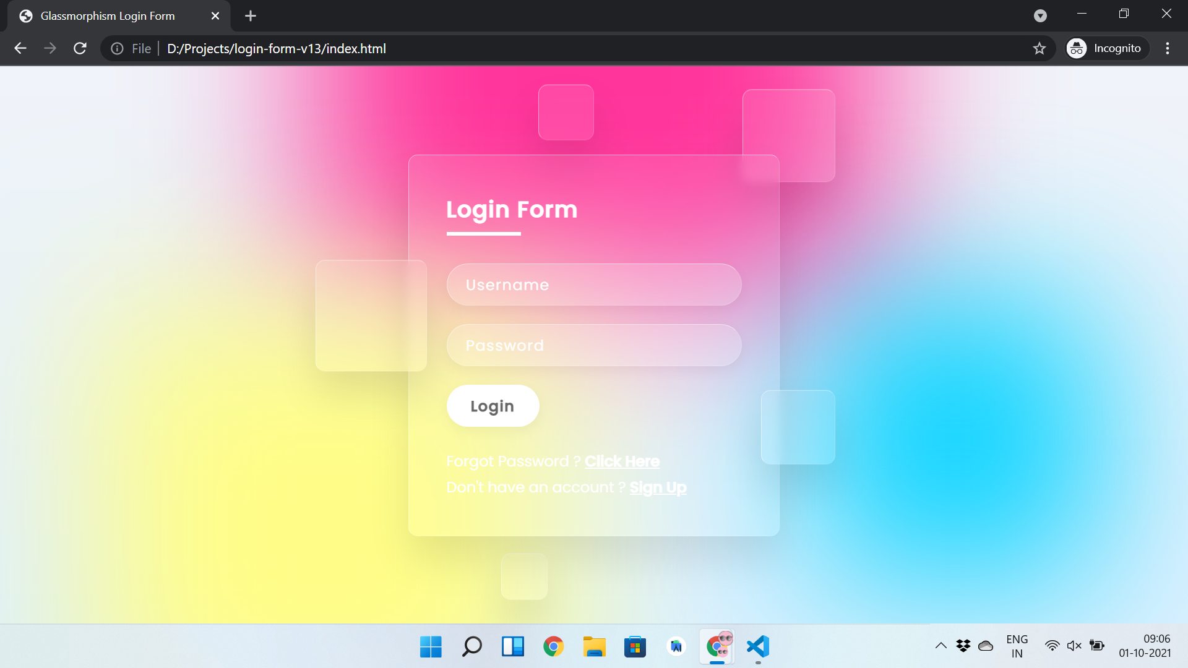Image resolution: width=1188 pixels, height=668 pixels.
Task: Open Microsoft Store from taskbar
Action: point(635,646)
